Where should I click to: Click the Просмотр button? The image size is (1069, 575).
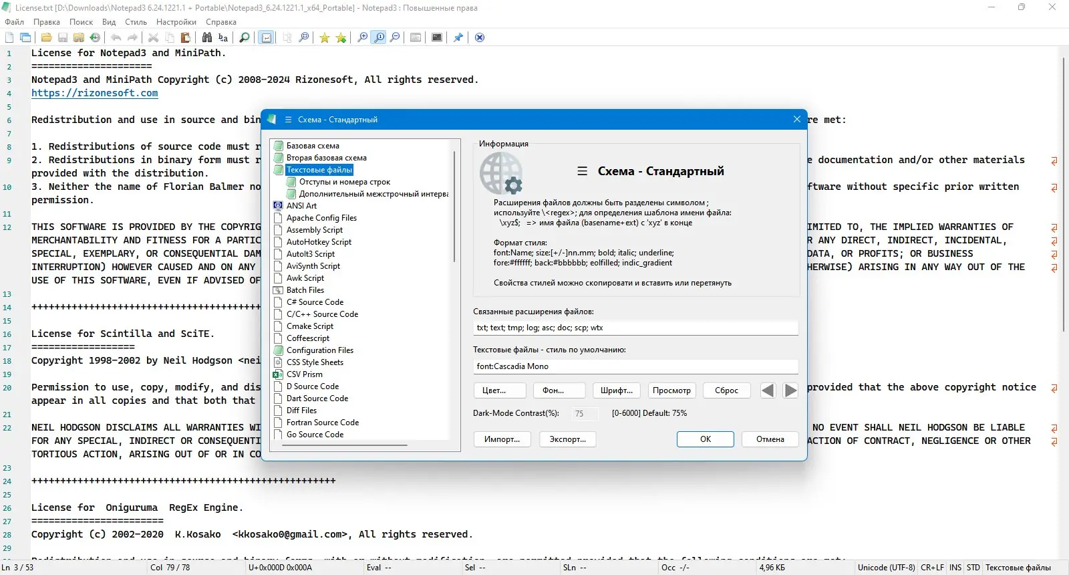coord(671,390)
